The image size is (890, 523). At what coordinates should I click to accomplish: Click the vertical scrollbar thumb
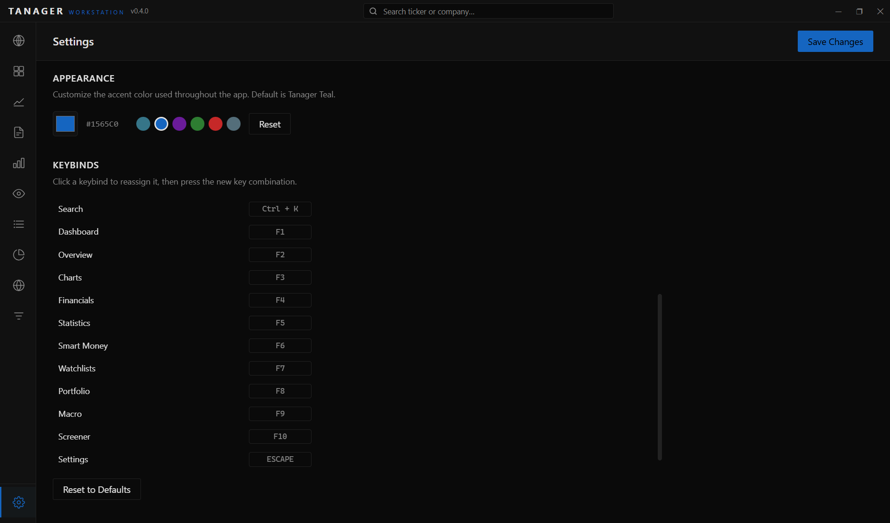point(660,377)
